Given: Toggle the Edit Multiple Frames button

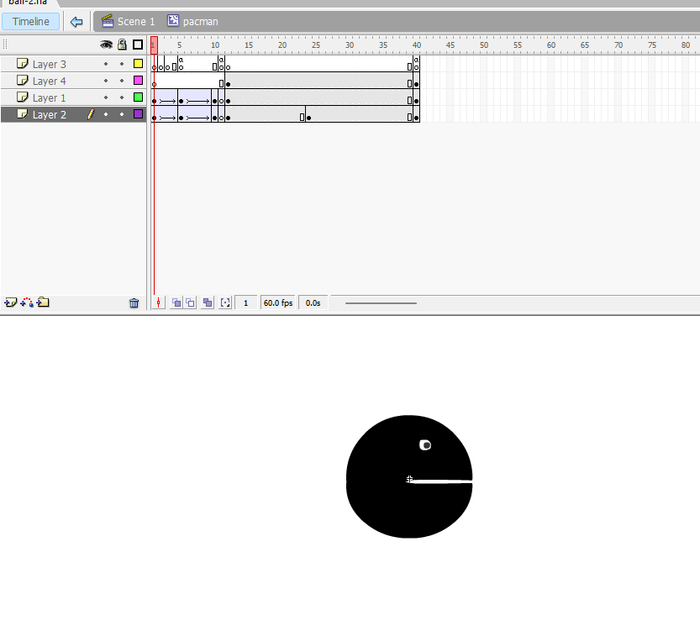Looking at the screenshot, I should pos(208,303).
